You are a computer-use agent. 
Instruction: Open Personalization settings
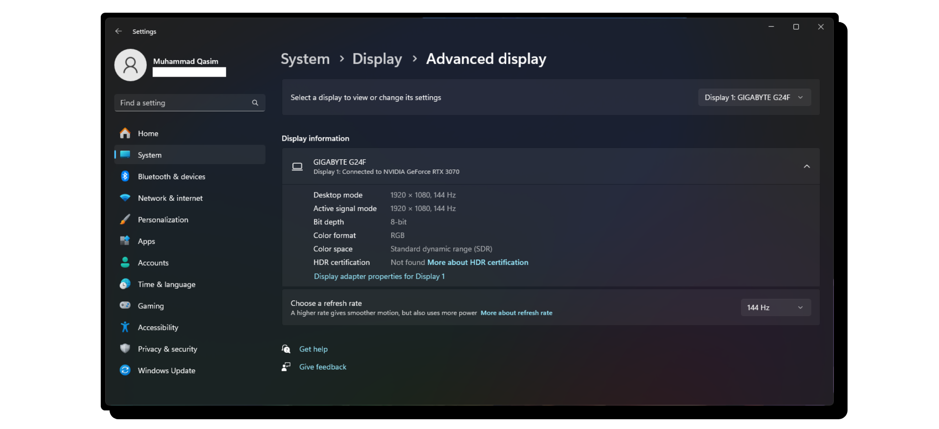(x=190, y=219)
